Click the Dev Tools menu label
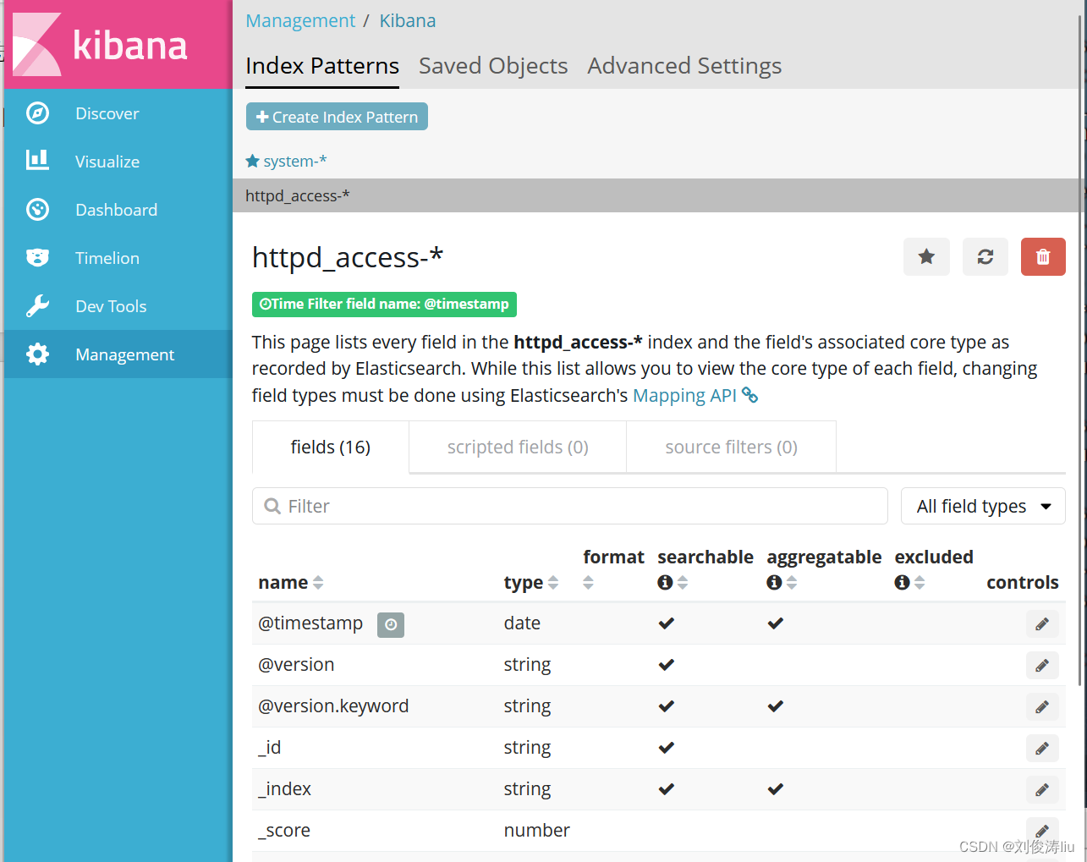Image resolution: width=1087 pixels, height=862 pixels. pyautogui.click(x=111, y=306)
